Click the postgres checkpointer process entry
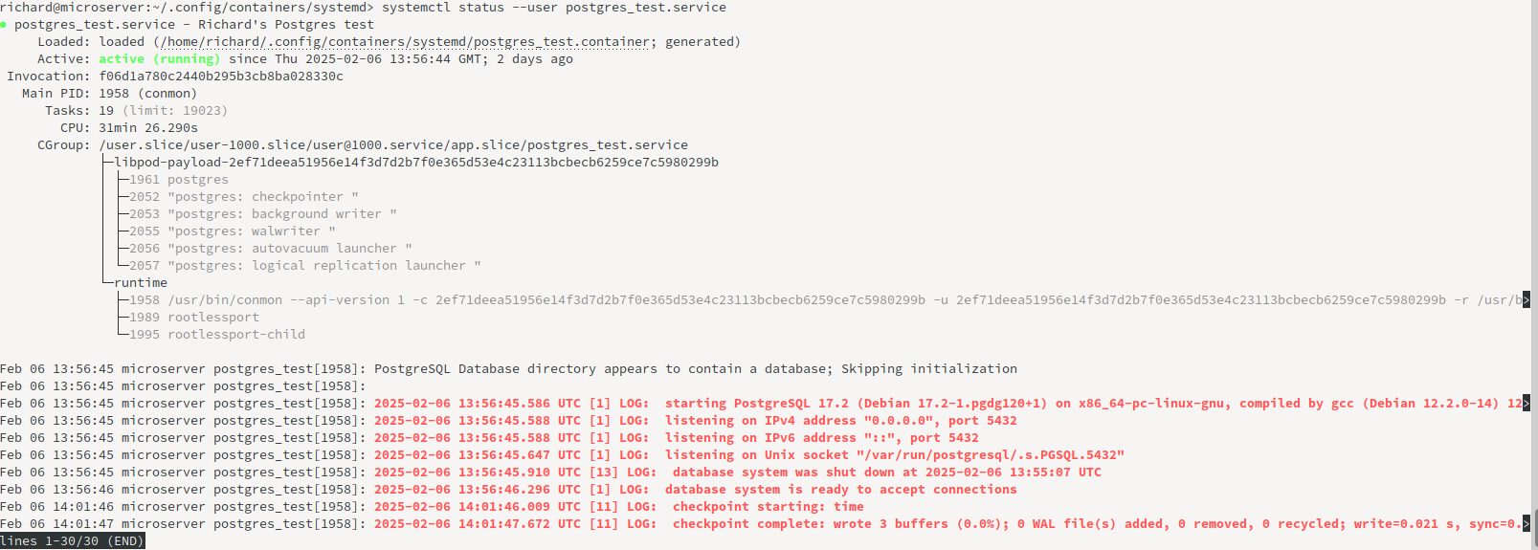 click(x=244, y=197)
